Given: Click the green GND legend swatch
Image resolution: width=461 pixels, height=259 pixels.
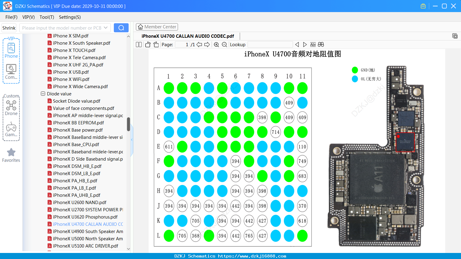Looking at the screenshot, I should [x=355, y=70].
